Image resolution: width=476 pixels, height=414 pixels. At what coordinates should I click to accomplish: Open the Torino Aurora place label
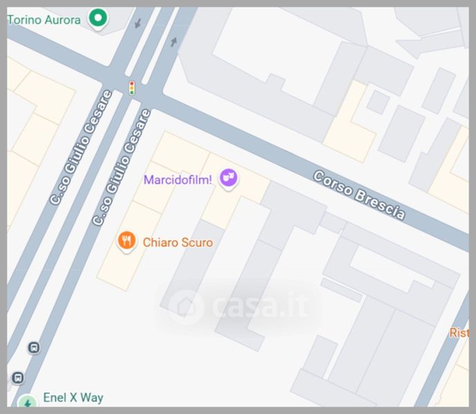click(44, 20)
